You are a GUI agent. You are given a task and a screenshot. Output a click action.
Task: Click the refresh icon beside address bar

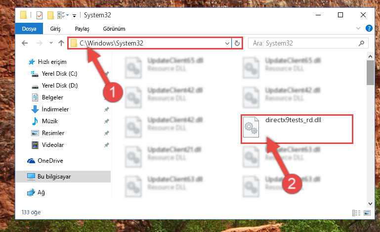pyautogui.click(x=237, y=43)
